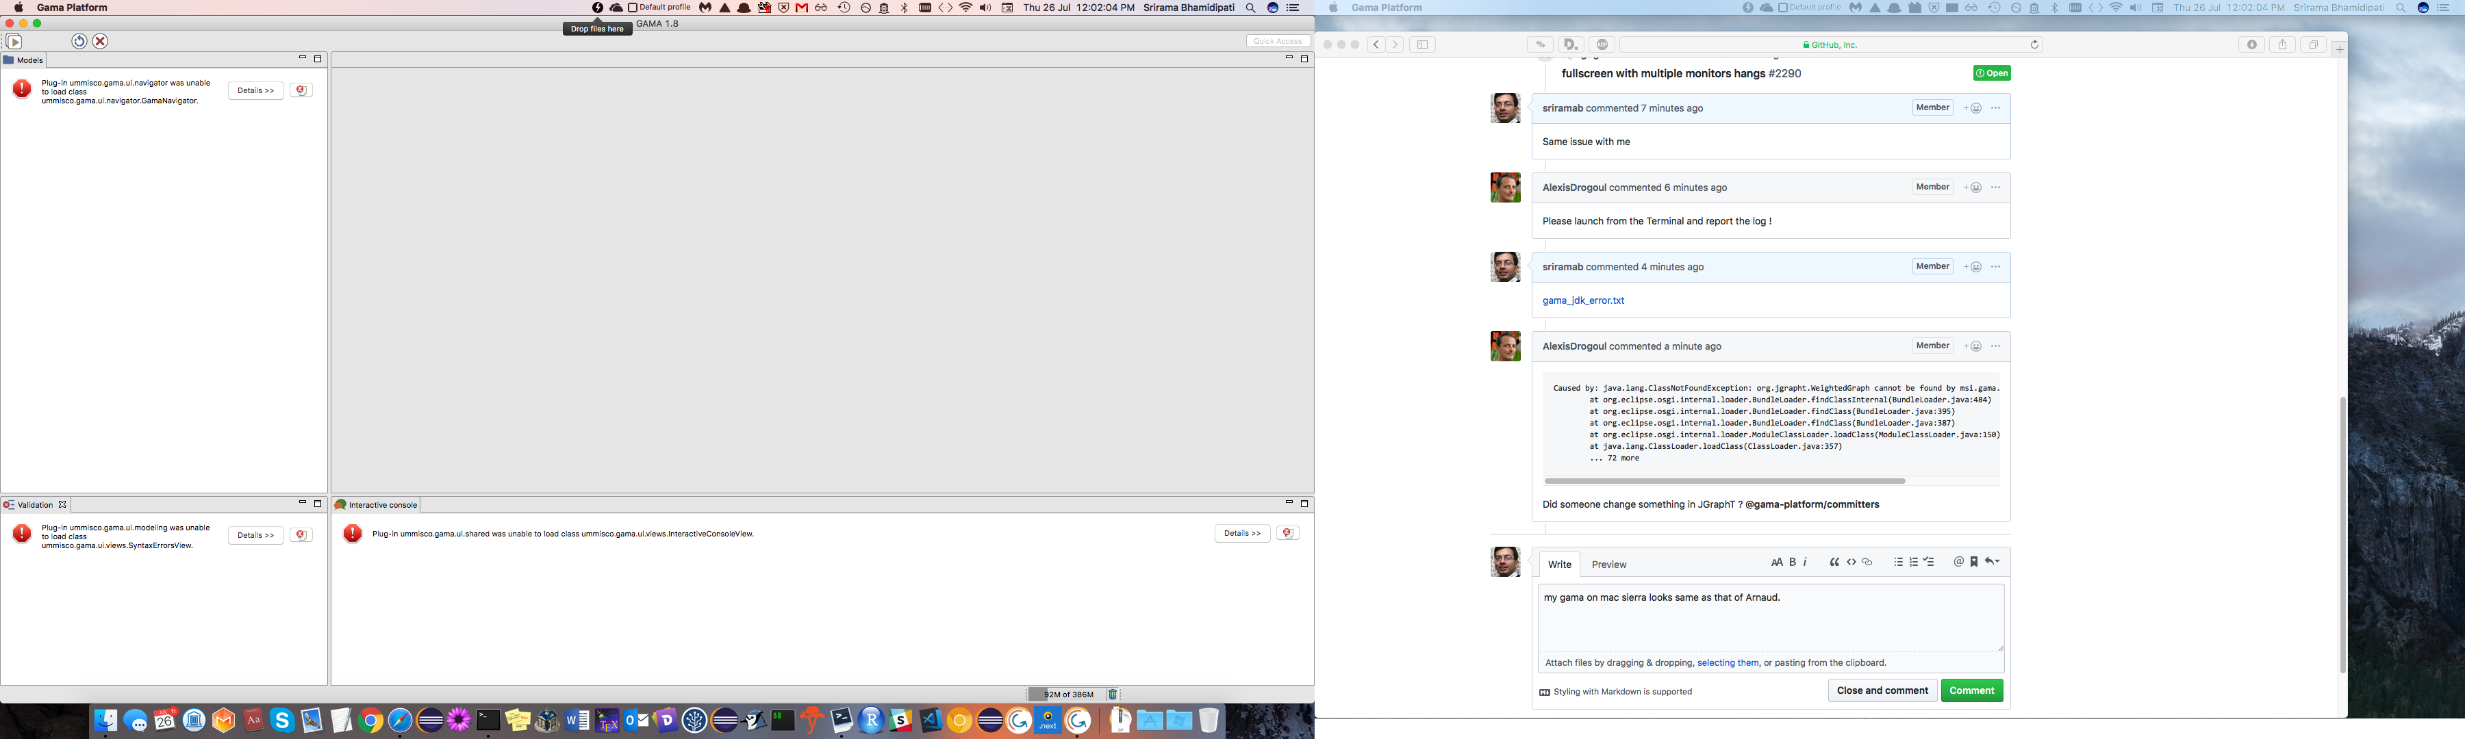
Task: Click 'Styling with Markdown is supported' link
Action: coord(1615,692)
